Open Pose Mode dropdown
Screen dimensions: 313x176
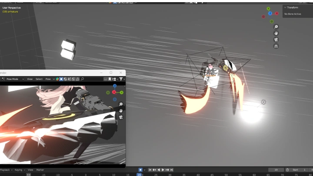pos(13,79)
